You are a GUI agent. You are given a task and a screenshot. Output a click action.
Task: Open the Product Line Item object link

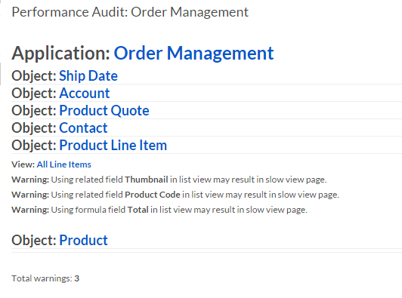(113, 145)
